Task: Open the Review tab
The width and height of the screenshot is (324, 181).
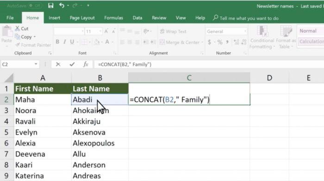Action: click(x=159, y=18)
